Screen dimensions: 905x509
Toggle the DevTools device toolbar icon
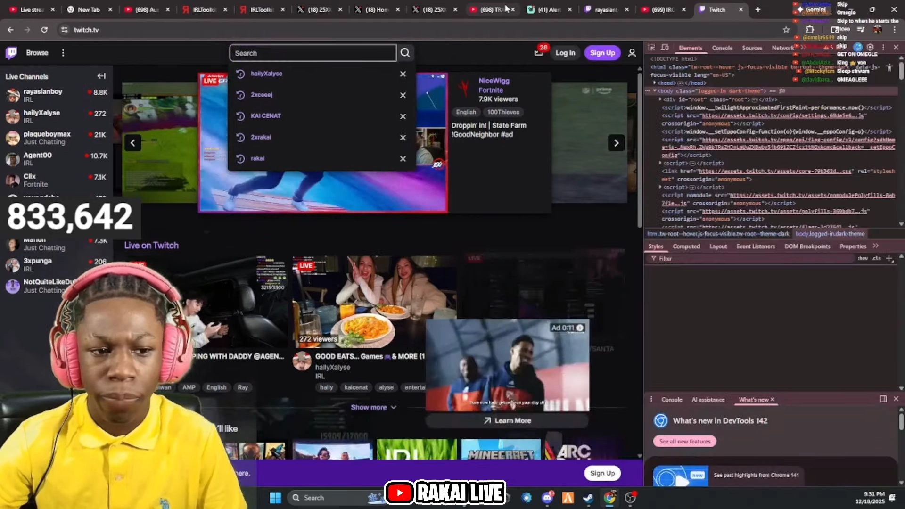click(x=665, y=48)
